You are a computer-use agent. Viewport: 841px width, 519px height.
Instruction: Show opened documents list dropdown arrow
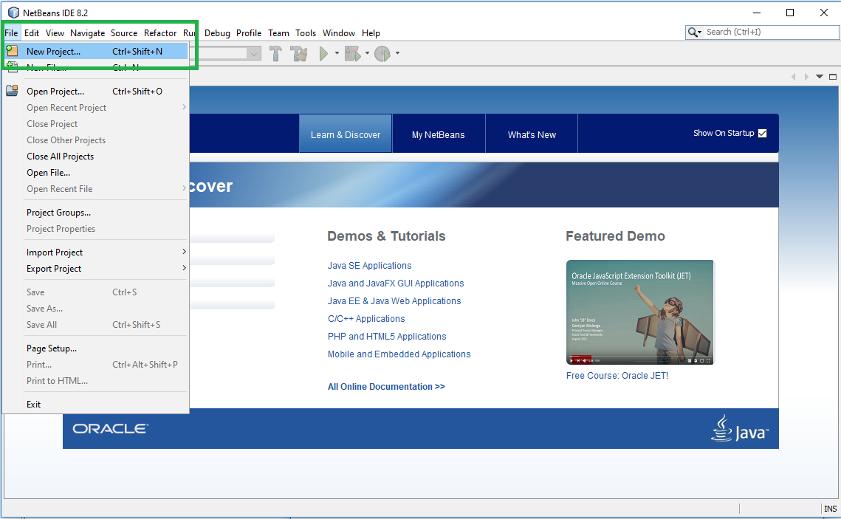click(x=820, y=77)
